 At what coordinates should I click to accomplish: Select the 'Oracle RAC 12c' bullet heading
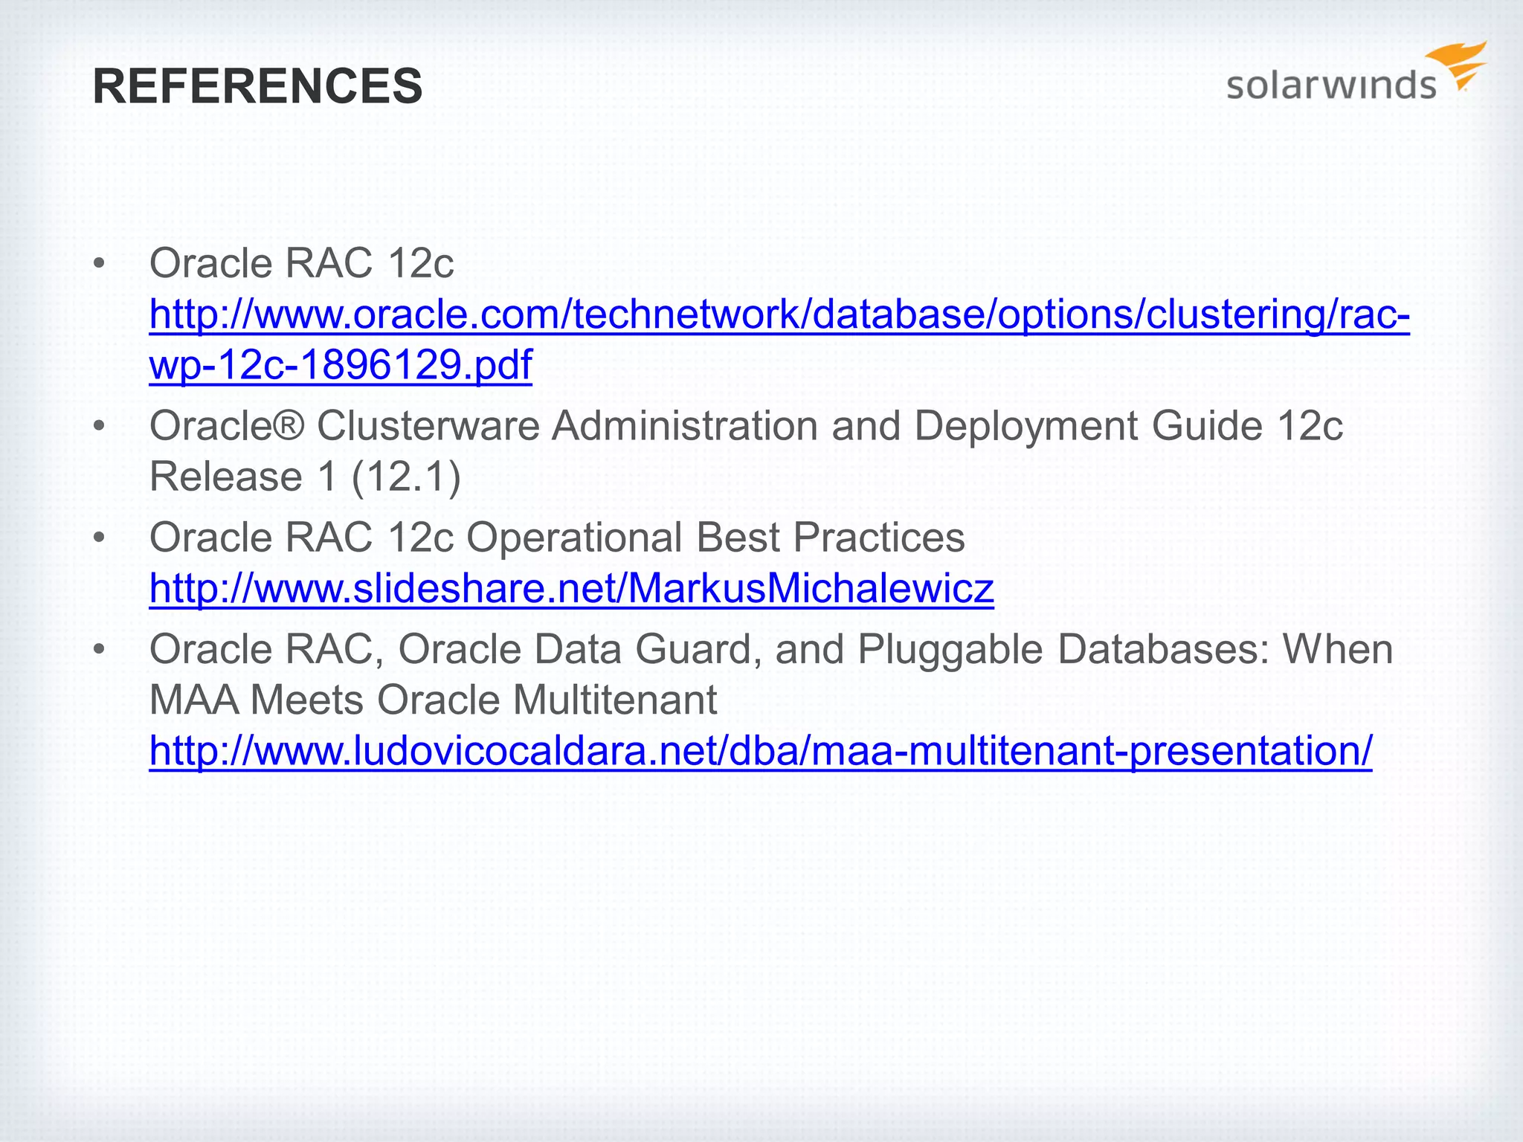pos(301,263)
